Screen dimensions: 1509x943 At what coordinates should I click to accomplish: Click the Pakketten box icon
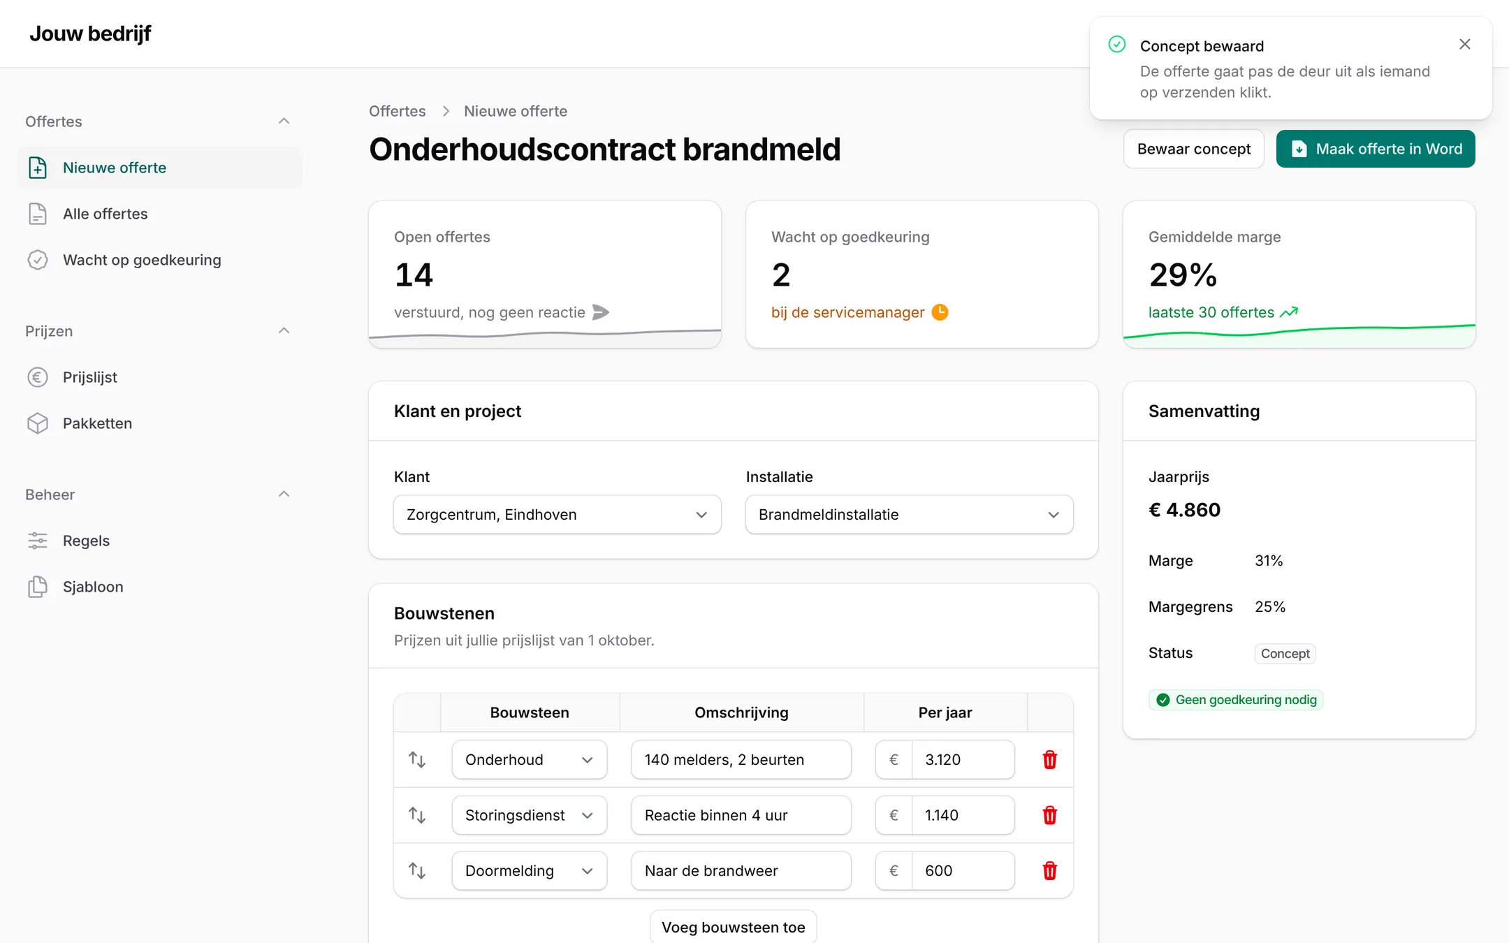click(x=38, y=423)
